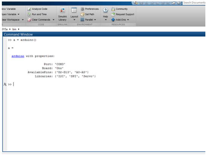Click the switch windows icon in quick access bar

tap(173, 3)
